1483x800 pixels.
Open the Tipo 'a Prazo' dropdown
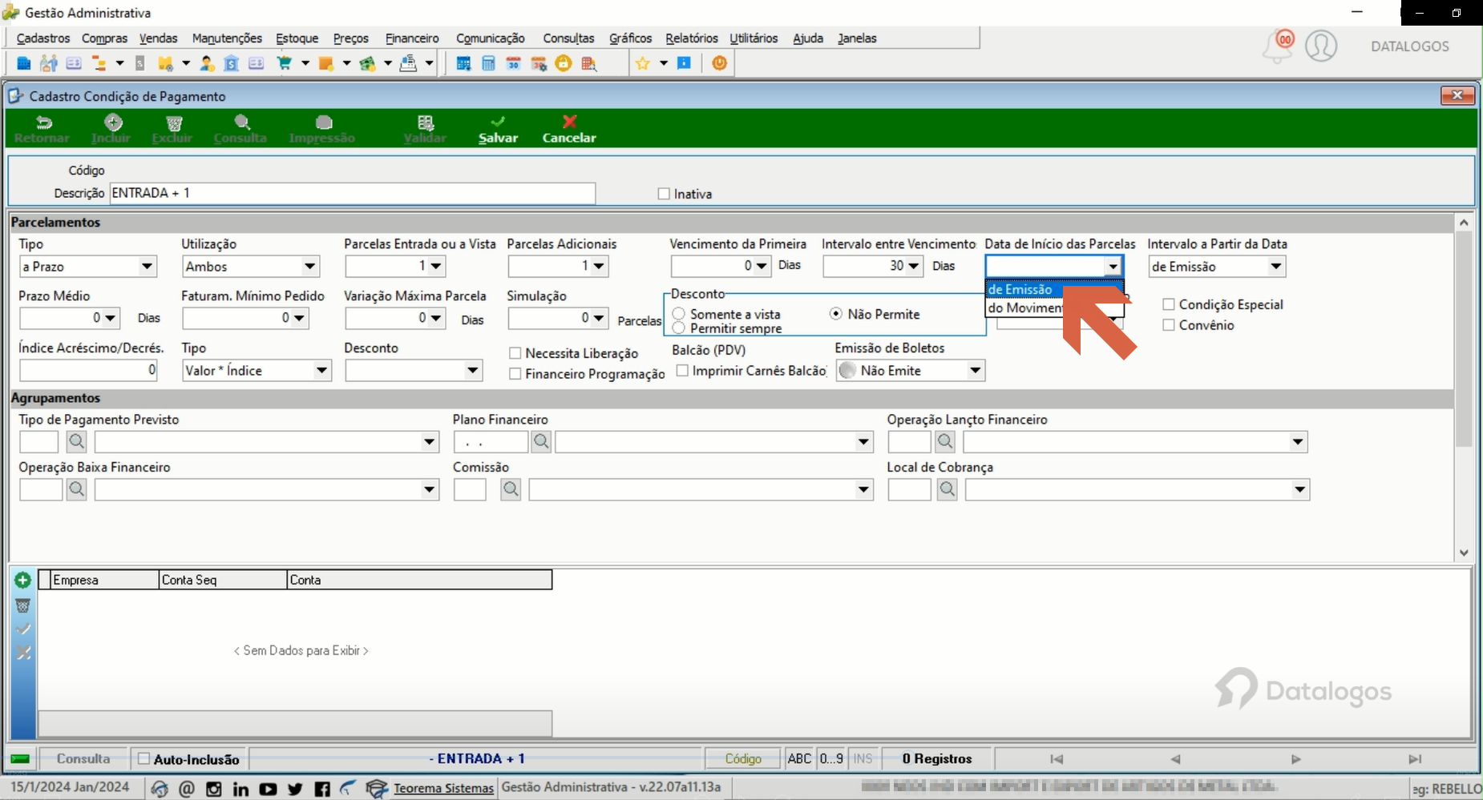point(147,267)
